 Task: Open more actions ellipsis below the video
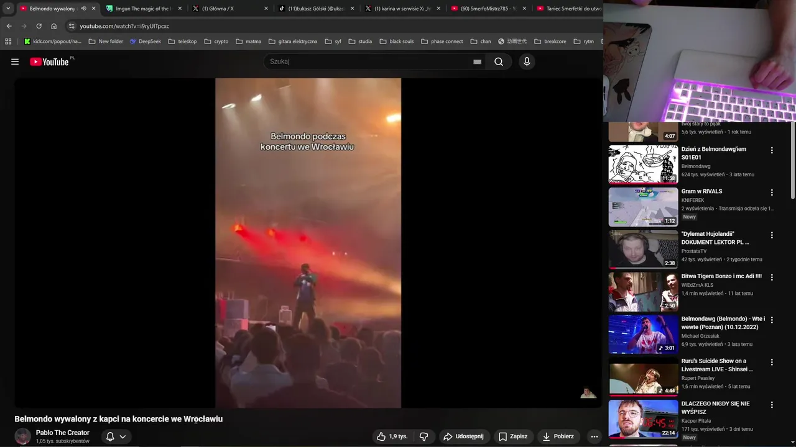click(x=595, y=436)
